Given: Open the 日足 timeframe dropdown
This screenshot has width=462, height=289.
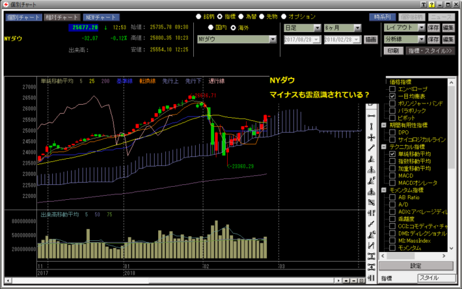Looking at the screenshot, I should coord(318,28).
